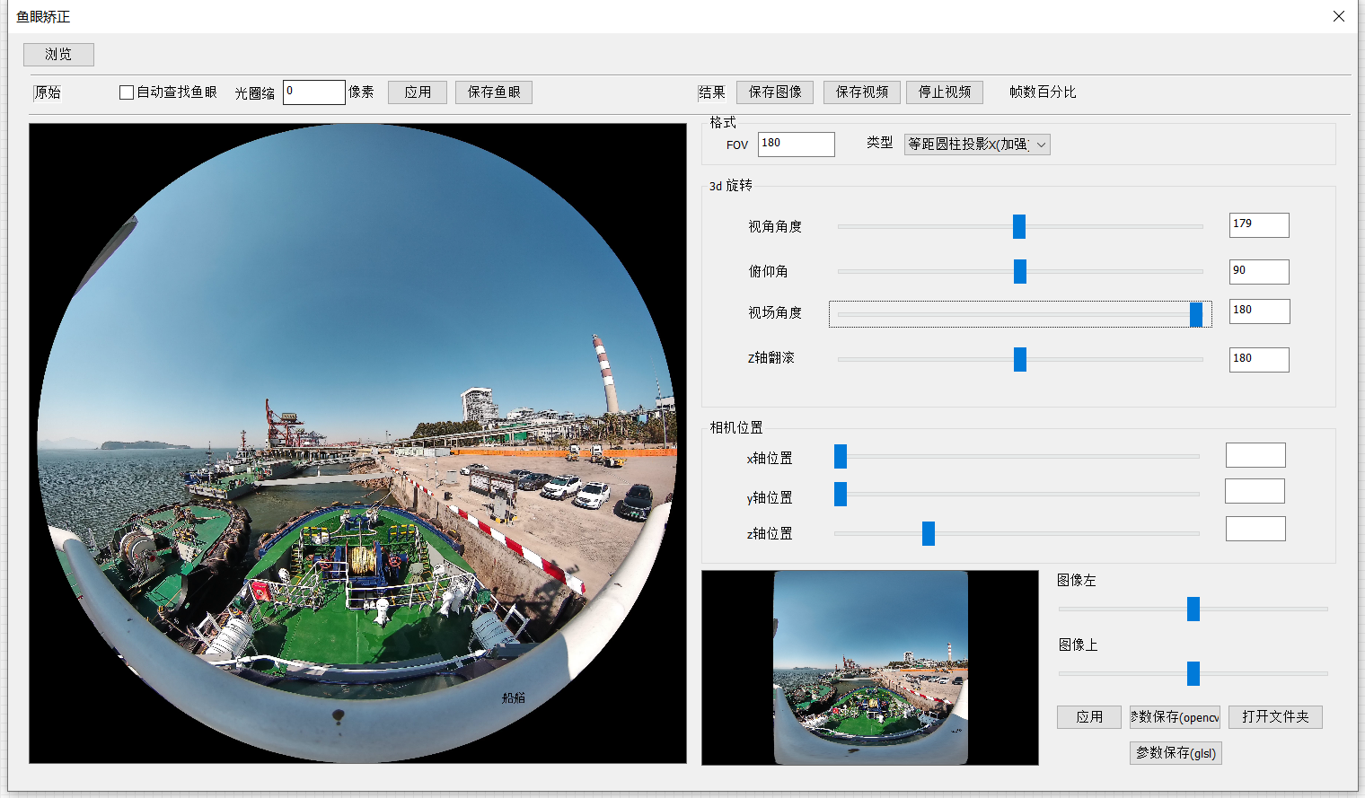Screen dimensions: 1365x798
Task: Open the 类型 projection type dropdown
Action: (977, 145)
